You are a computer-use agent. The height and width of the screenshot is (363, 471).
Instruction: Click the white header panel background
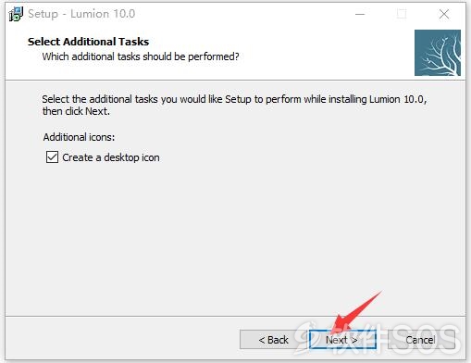coord(324,53)
